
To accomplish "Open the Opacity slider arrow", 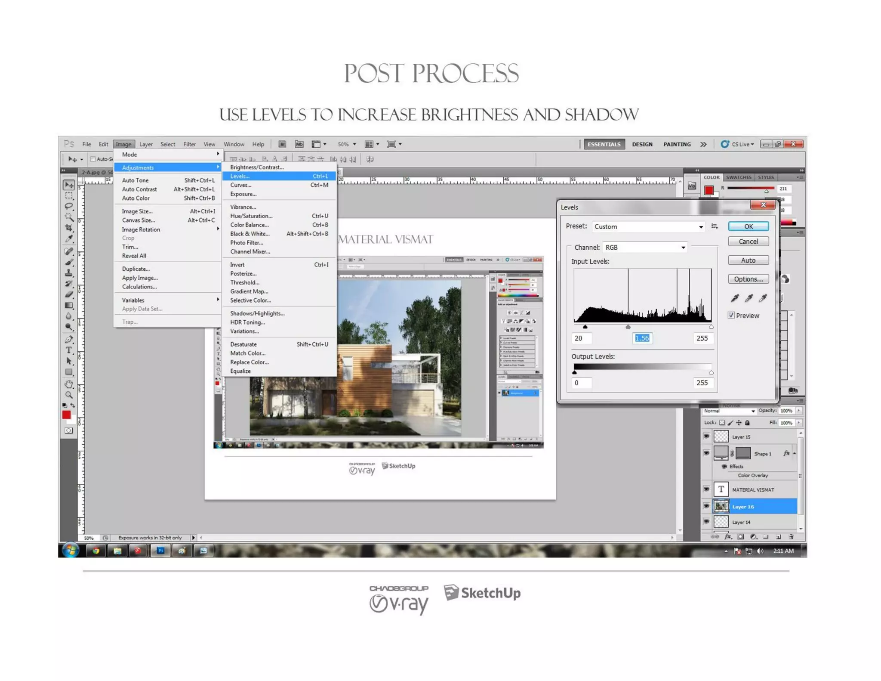I will 799,411.
